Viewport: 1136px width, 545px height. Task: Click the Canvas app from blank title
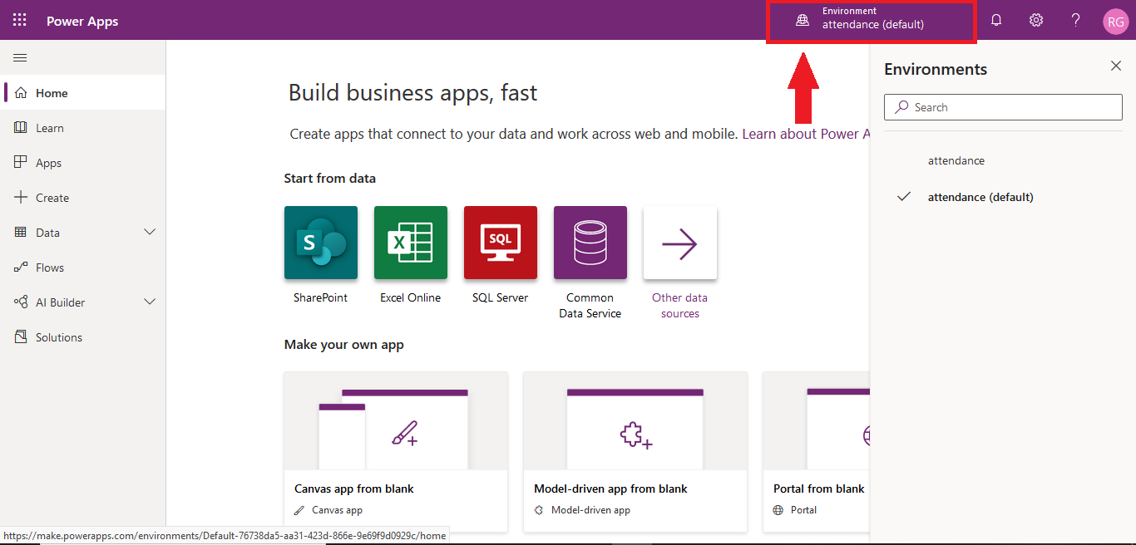[x=354, y=489]
